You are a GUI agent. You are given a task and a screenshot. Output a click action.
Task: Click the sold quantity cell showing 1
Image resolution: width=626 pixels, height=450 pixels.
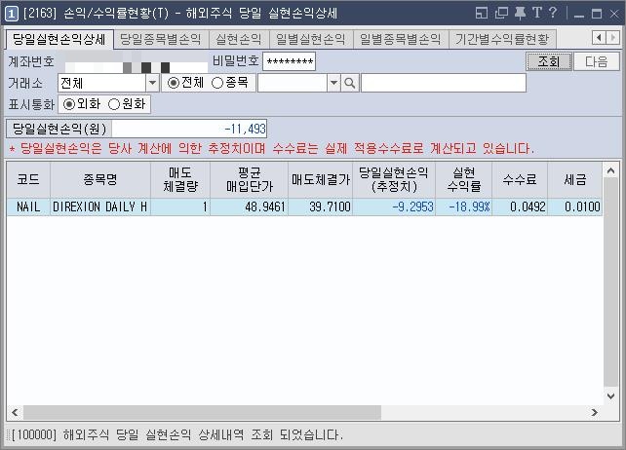[180, 207]
